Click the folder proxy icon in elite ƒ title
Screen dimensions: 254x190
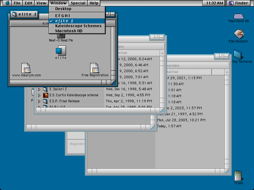click(x=14, y=14)
